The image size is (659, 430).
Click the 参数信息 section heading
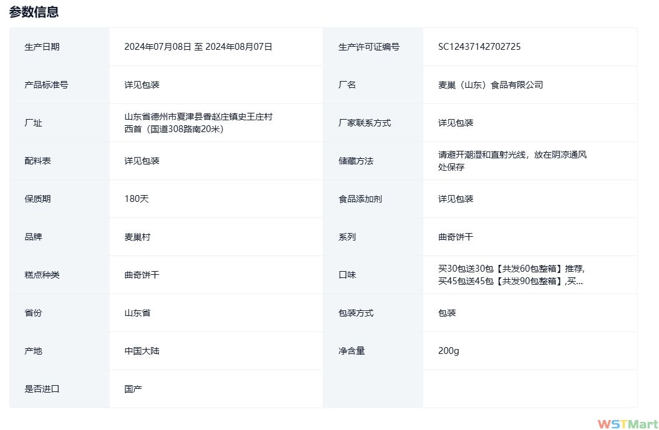[34, 12]
